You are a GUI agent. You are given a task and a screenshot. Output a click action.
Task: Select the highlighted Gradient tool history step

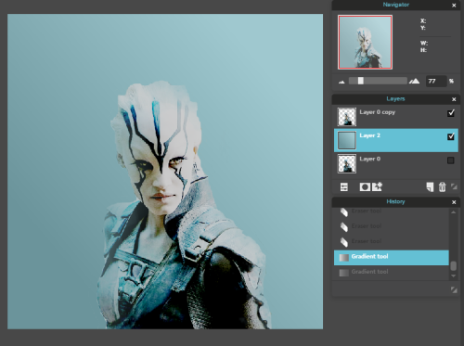point(392,258)
